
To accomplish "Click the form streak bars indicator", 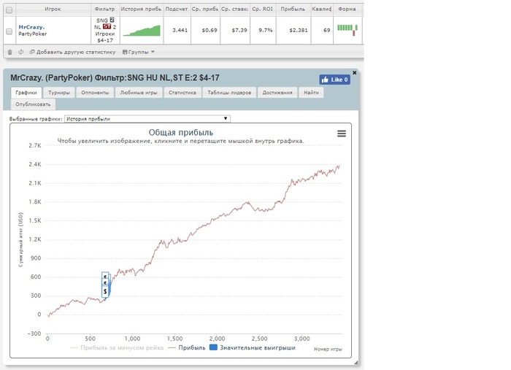I will [x=347, y=30].
